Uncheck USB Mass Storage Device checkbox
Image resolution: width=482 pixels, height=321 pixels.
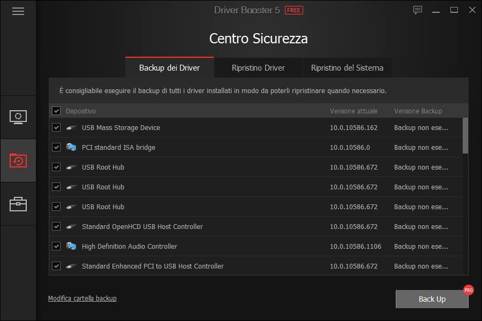56,128
